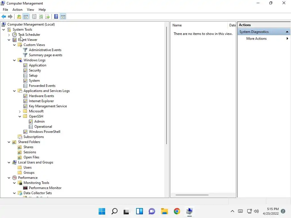Screen dimensions: 291x218
Task: Collapse the Performance node
Action: [9, 178]
